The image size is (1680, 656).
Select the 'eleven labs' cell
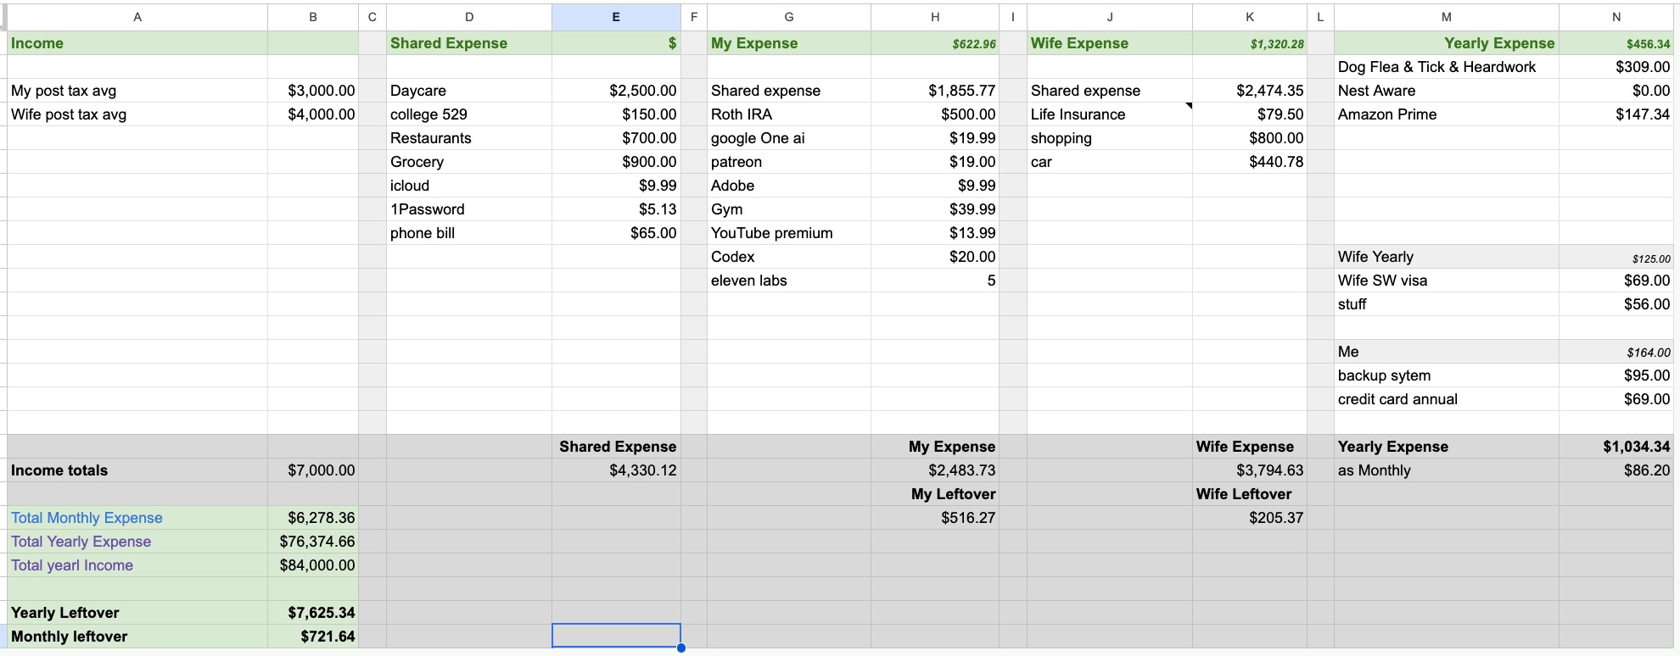click(789, 281)
